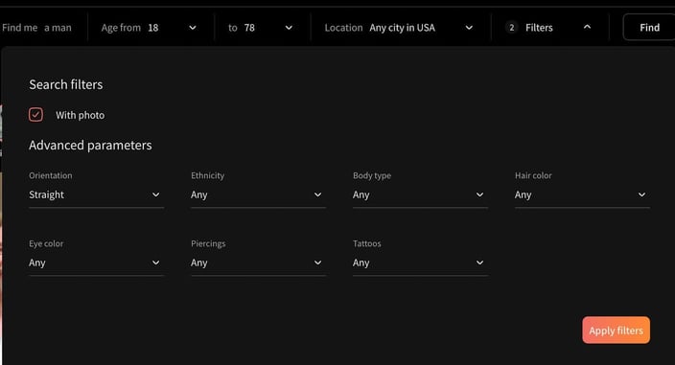Click the Apply filters button
The width and height of the screenshot is (675, 365).
point(616,331)
